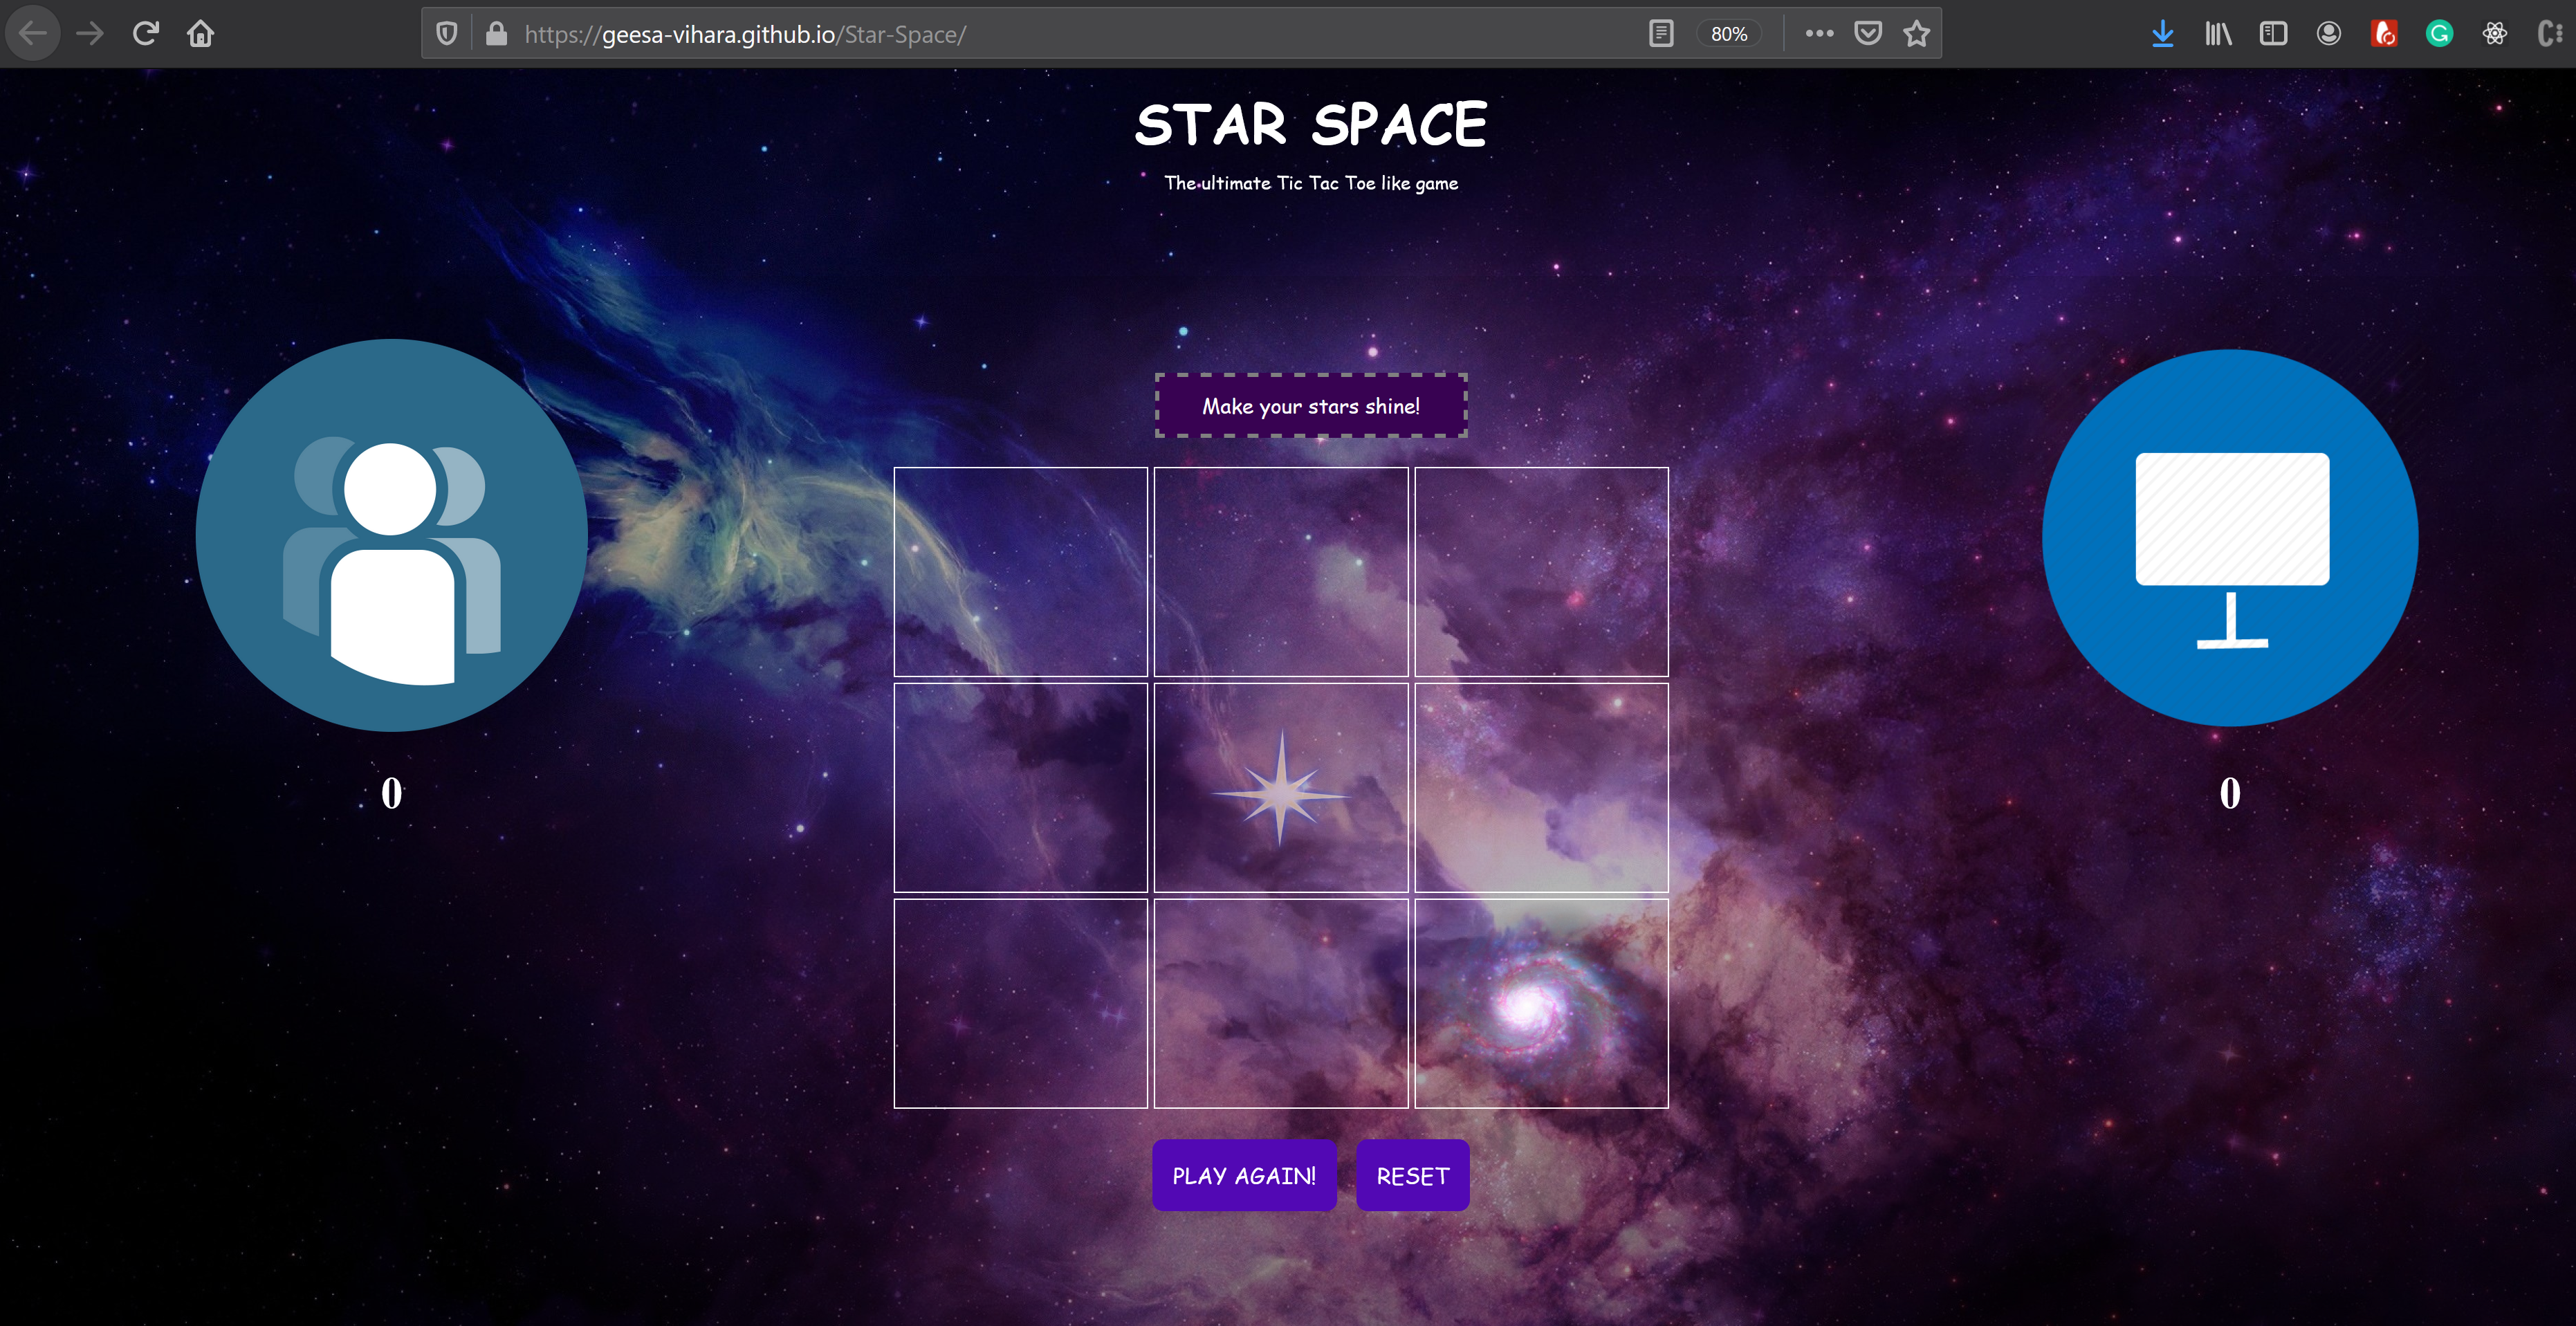Screen dimensions: 2576x1326
Task: Toggle the sidebar view icon
Action: tap(2273, 34)
